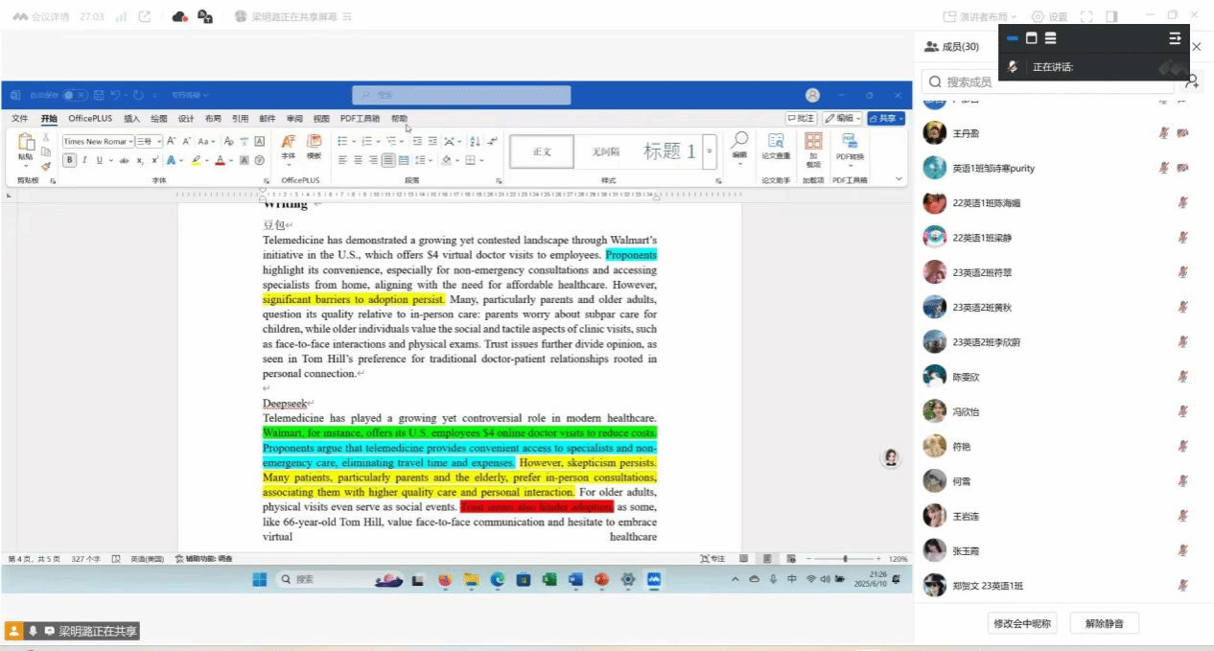Switch to the 布局 ribbon tab
Viewport: 1214px width, 651px height.
pyautogui.click(x=213, y=118)
